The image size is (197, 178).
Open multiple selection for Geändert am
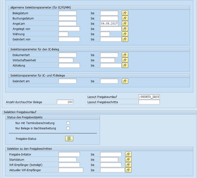125,81
